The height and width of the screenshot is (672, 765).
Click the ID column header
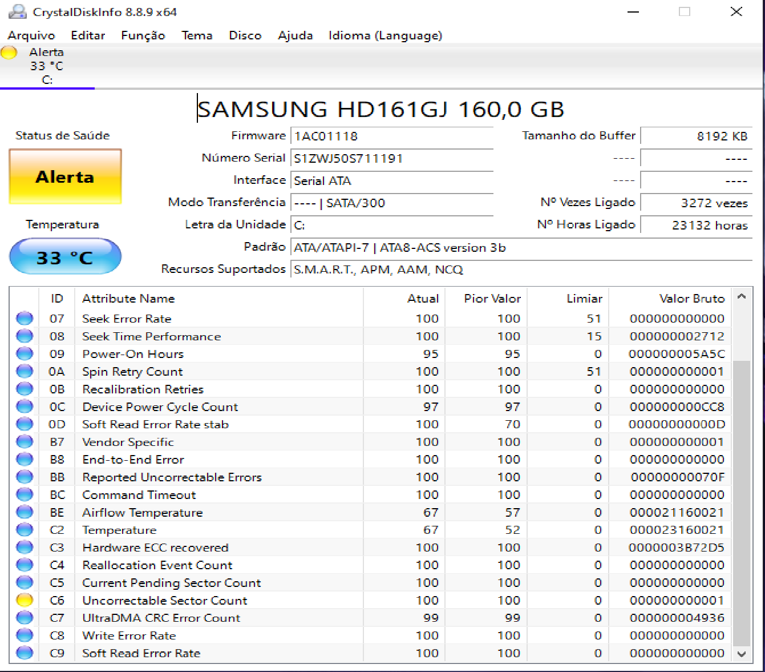[57, 299]
